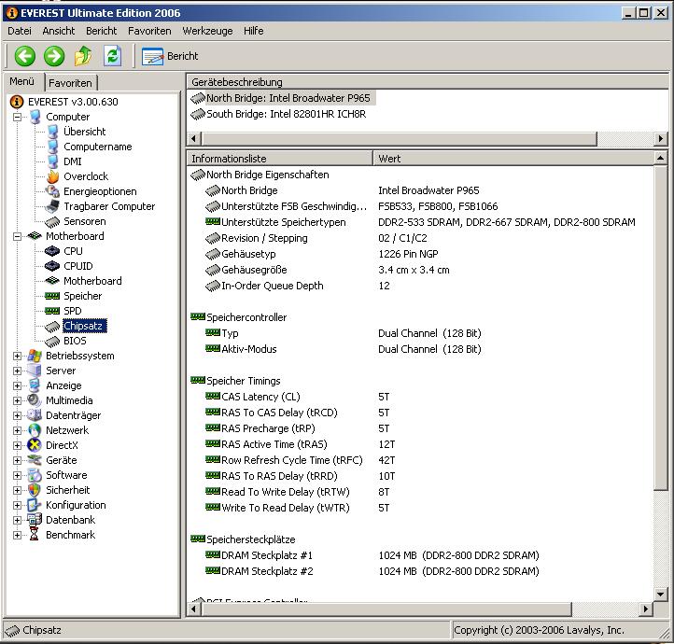The image size is (674, 644).
Task: Select the Übersicht tree item
Action: [84, 132]
